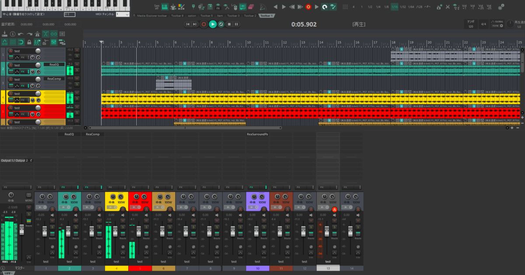Click the master volume fader

(x=22, y=230)
